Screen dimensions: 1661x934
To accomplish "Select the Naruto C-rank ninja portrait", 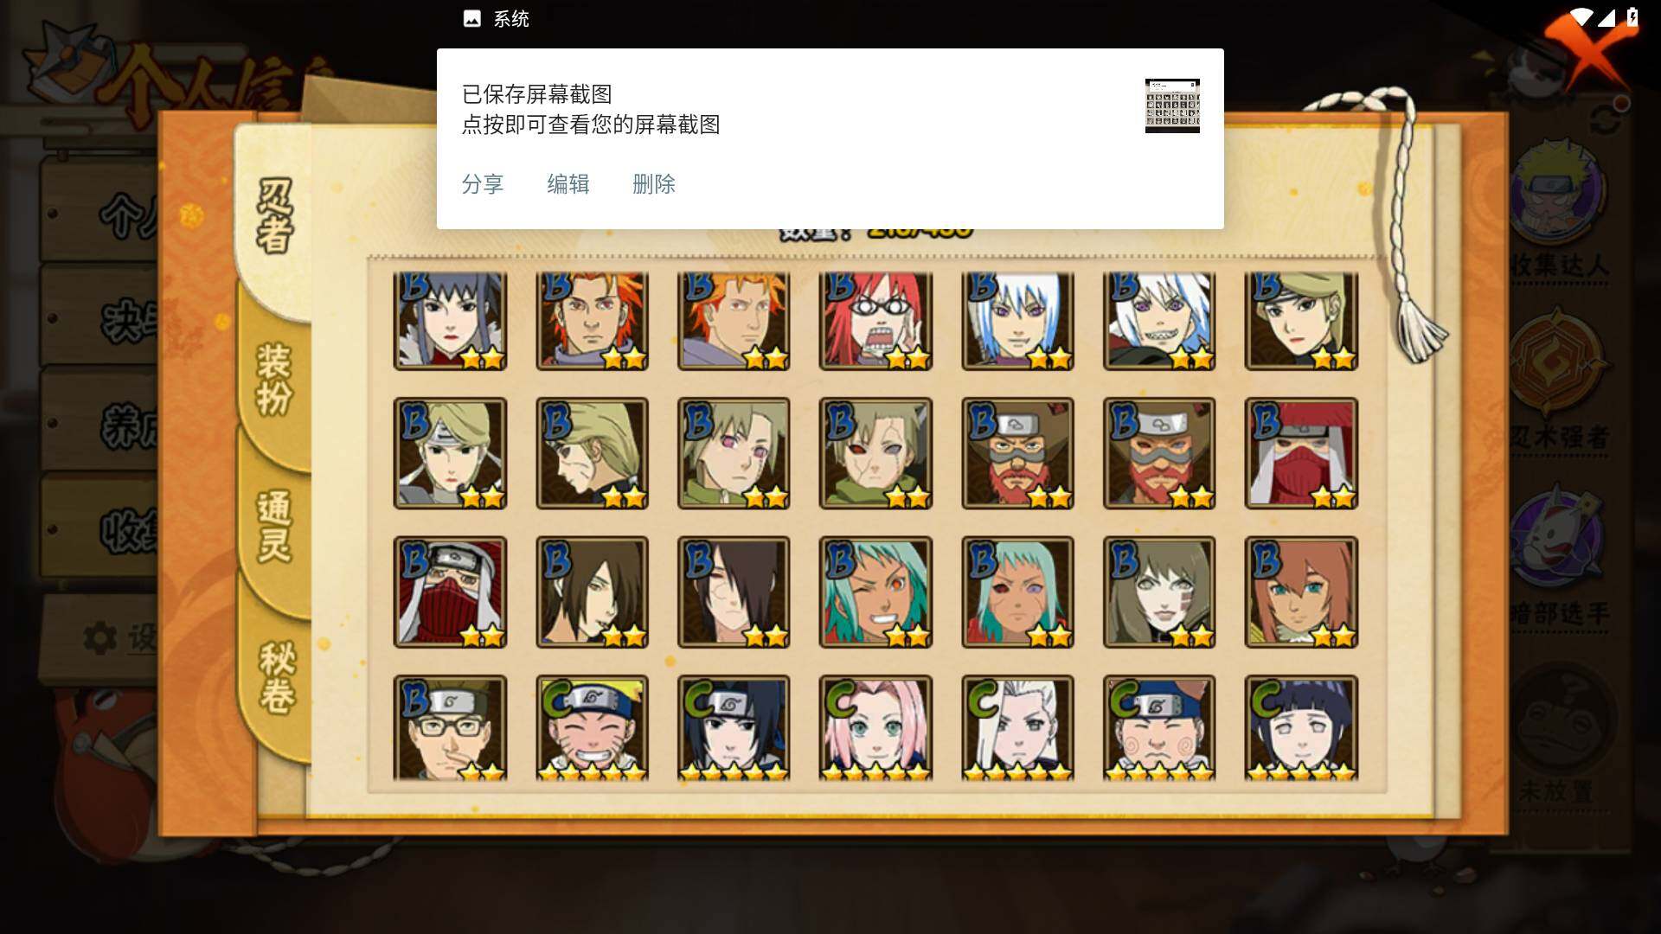I will (592, 728).
